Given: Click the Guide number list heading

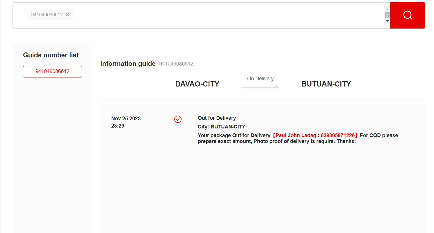Looking at the screenshot, I should (x=51, y=55).
